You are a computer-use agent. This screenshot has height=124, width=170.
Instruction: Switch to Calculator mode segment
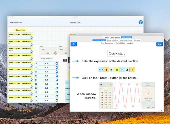(73, 22)
